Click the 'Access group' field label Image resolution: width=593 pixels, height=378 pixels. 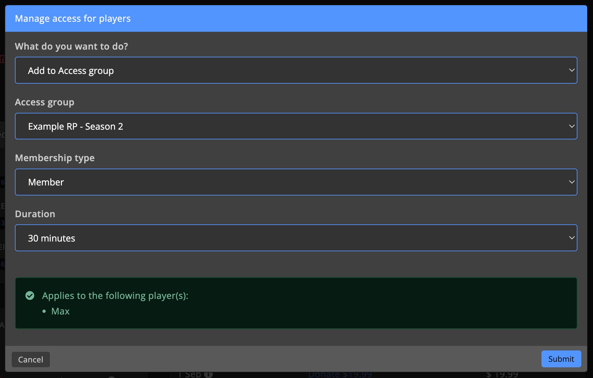[44, 102]
